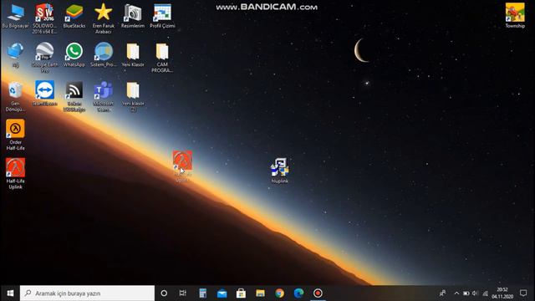Image resolution: width=535 pixels, height=301 pixels.
Task: Launch Google Chrome from taskbar
Action: coord(279,293)
